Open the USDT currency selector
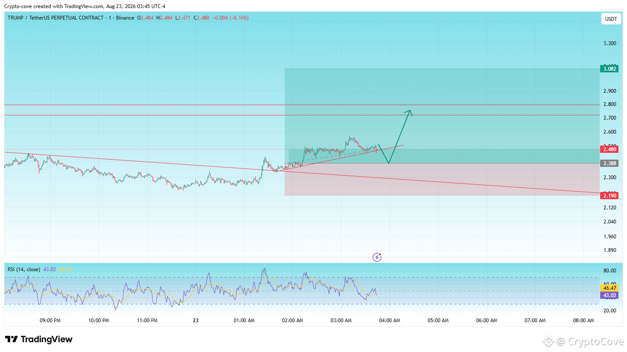627x352 pixels. (611, 19)
